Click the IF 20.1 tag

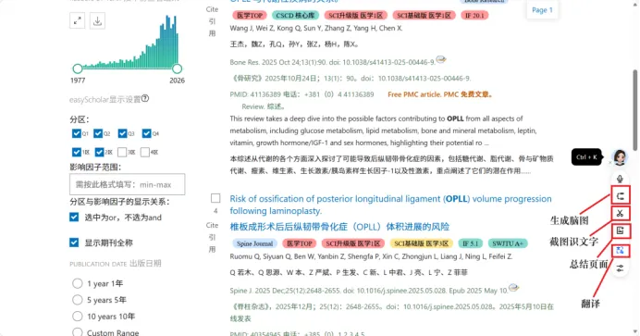tap(474, 16)
